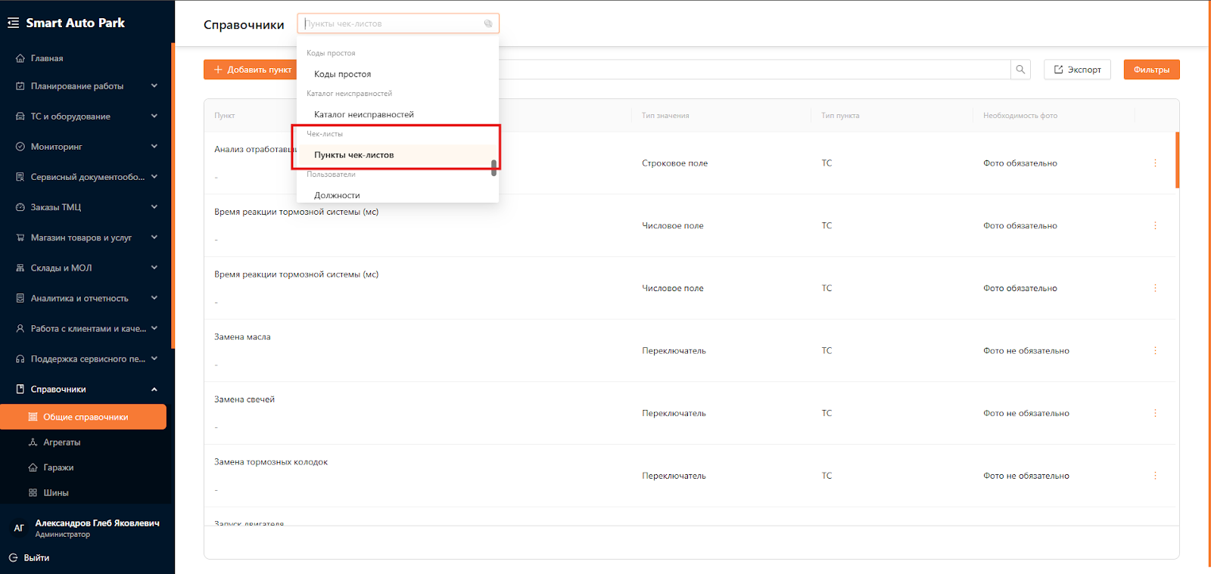1211x574 pixels.
Task: Click the Главная home icon in sidebar
Action: click(20, 58)
